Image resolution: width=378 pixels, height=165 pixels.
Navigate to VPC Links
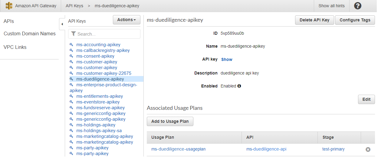15,47
